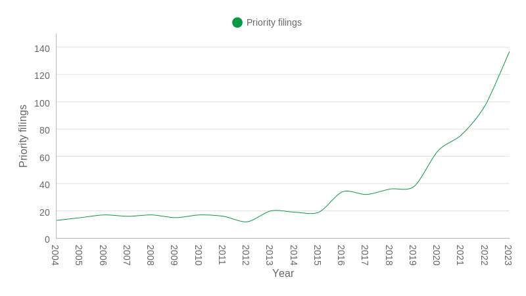526x296 pixels.
Task: Click the 2012 tick label
Action: pyautogui.click(x=246, y=255)
